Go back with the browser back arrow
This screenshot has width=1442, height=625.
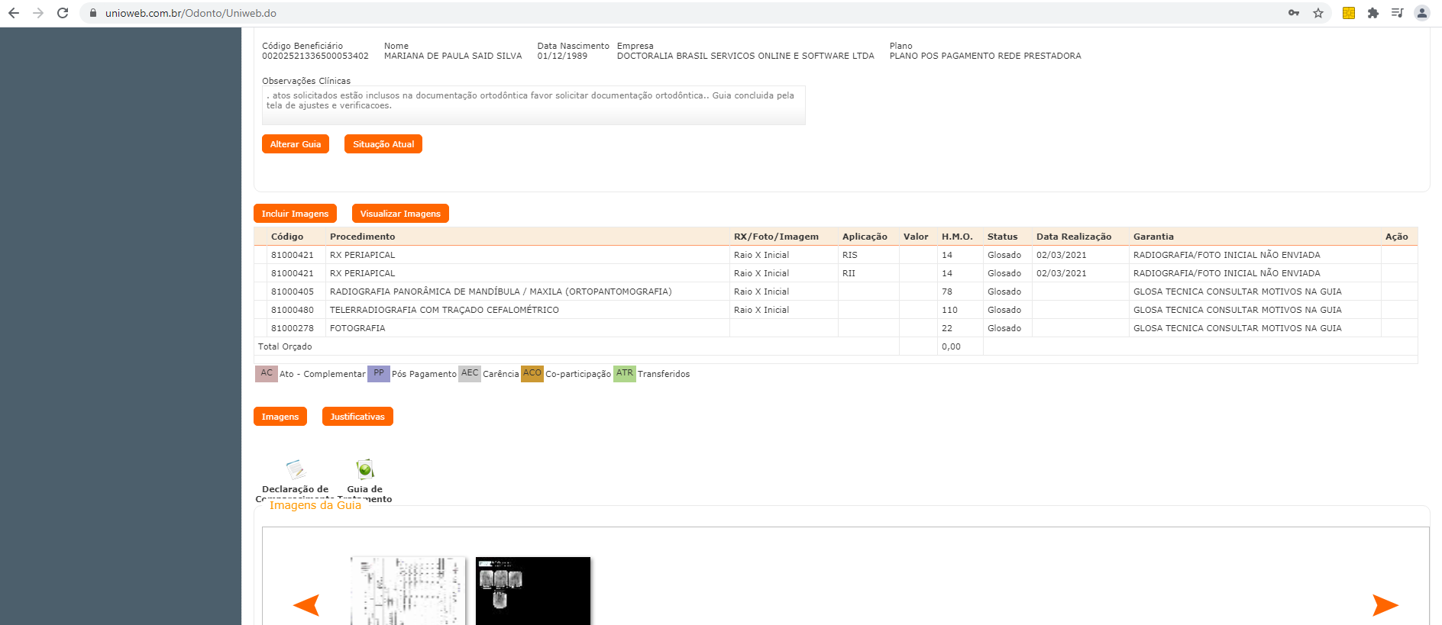(x=14, y=13)
